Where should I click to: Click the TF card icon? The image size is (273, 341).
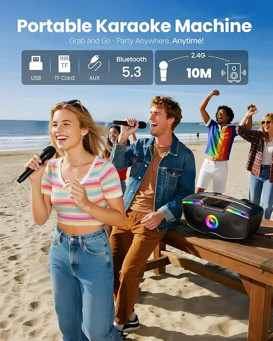(x=64, y=63)
